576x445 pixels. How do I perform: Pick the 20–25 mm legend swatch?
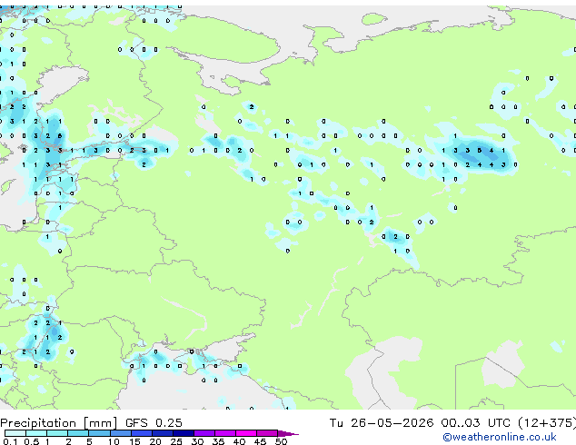pyautogui.click(x=163, y=433)
